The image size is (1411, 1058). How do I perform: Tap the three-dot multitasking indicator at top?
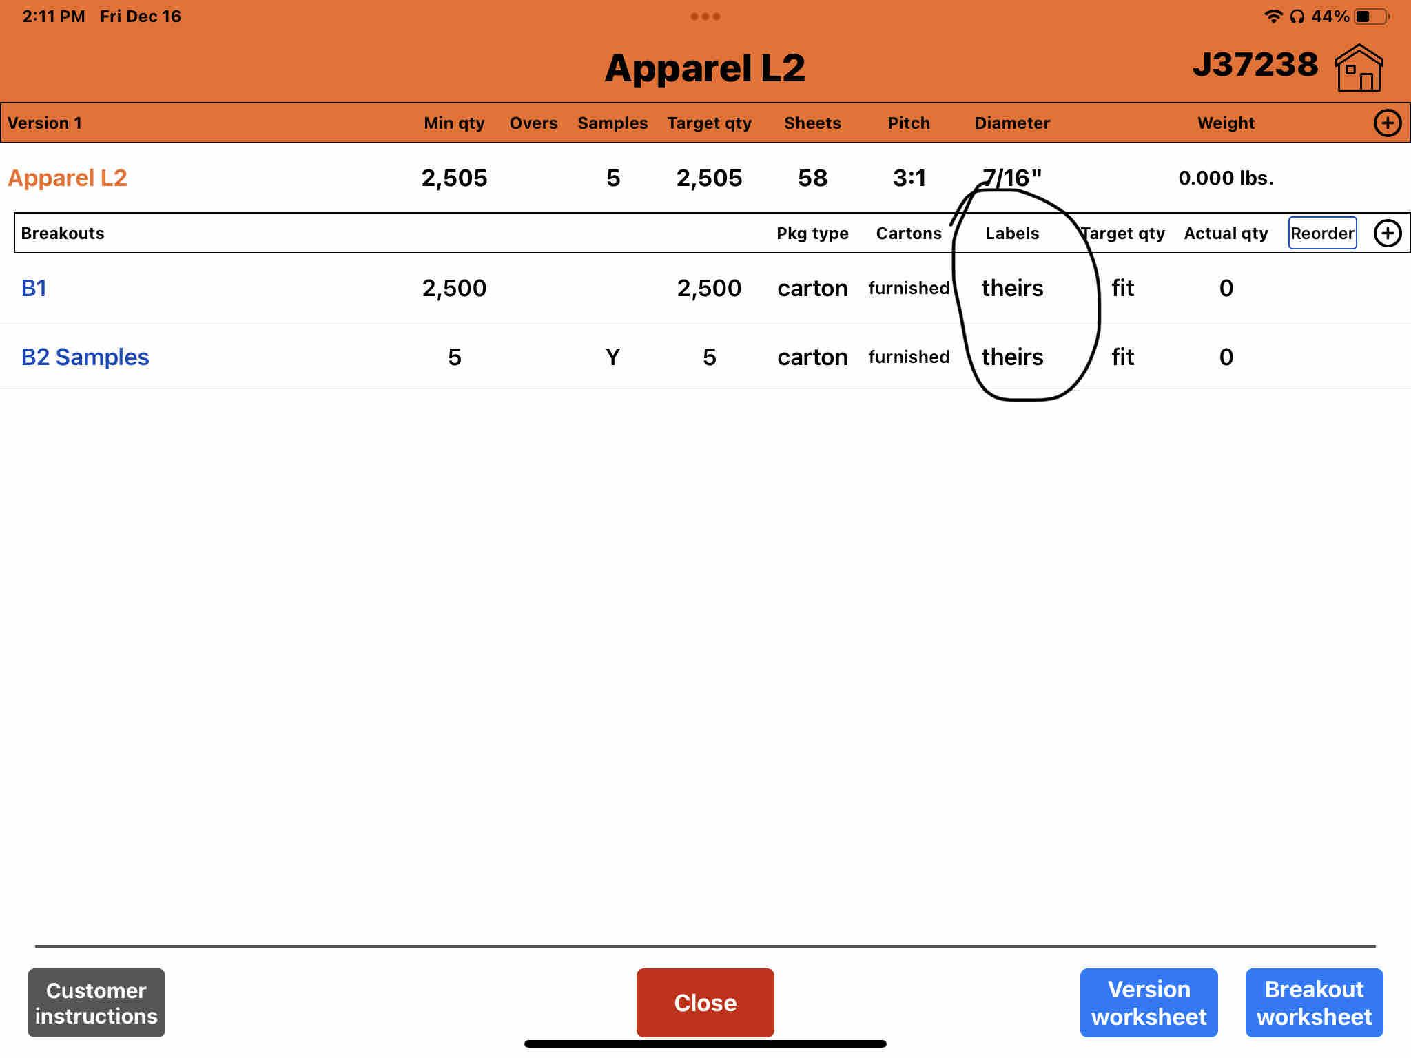705,17
